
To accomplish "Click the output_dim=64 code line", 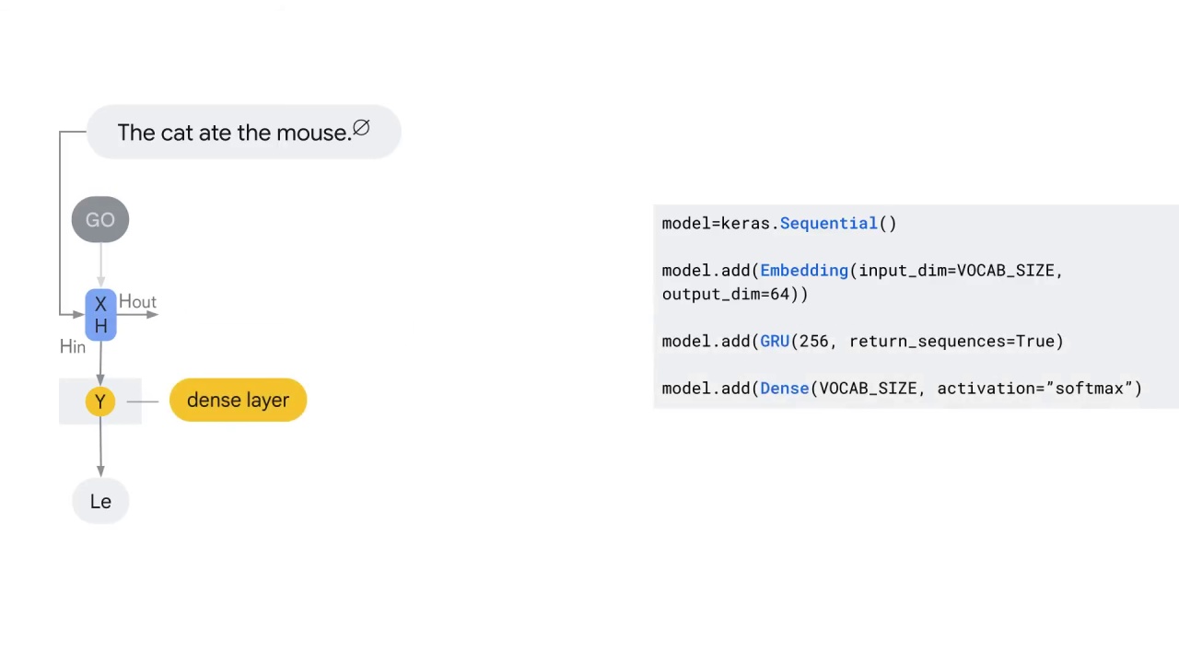I will pos(735,295).
